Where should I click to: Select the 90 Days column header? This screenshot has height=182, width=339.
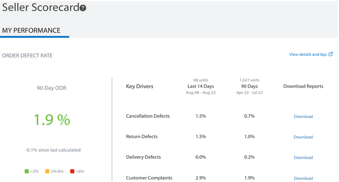pos(249,86)
